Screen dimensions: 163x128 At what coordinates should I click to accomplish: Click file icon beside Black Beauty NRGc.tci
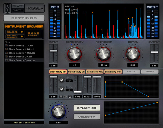[x=7, y=53]
